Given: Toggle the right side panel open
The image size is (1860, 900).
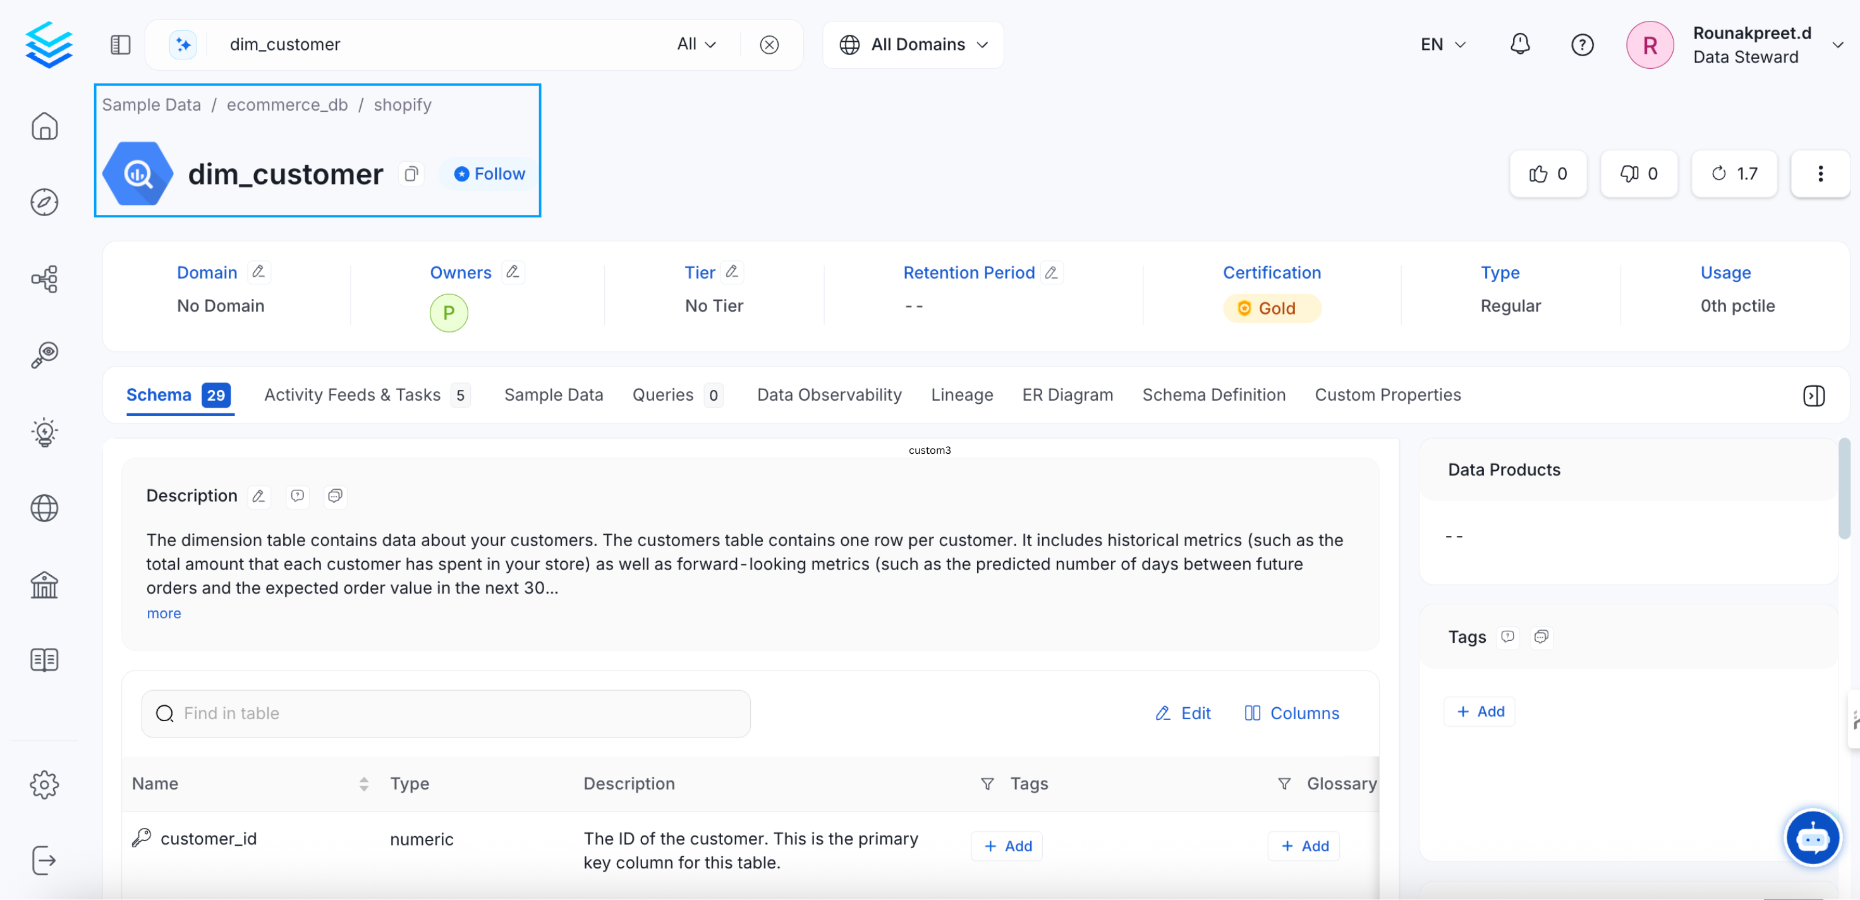Looking at the screenshot, I should (1813, 395).
